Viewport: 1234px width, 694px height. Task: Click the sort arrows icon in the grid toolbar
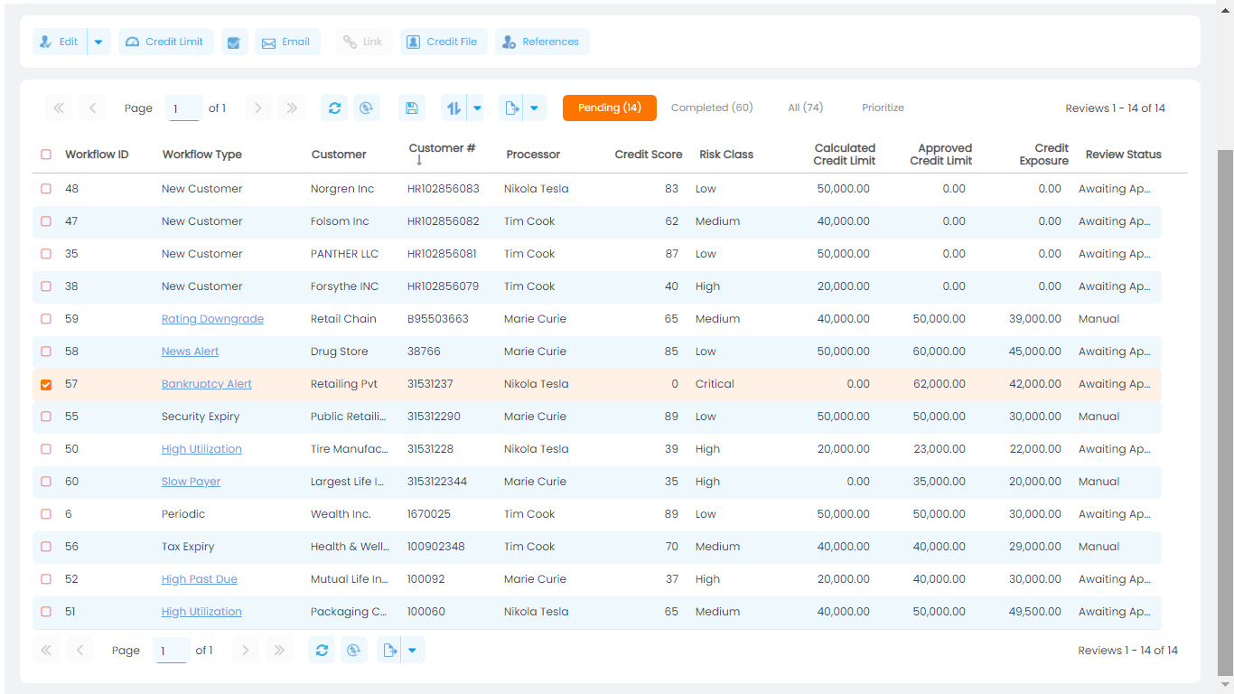click(453, 108)
